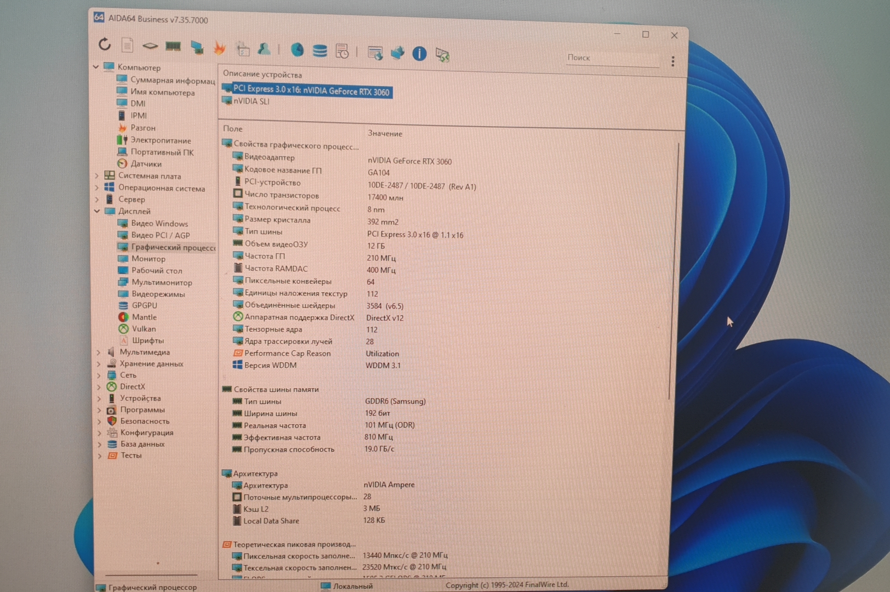Image resolution: width=890 pixels, height=592 pixels.
Task: Open the DMI tree item
Action: click(132, 103)
